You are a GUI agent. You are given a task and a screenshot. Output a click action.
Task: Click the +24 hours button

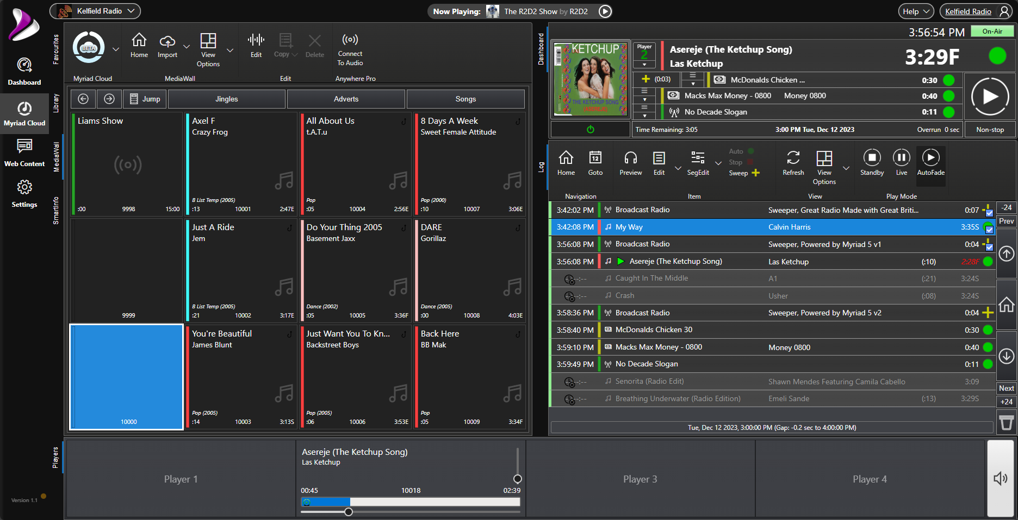(1007, 402)
